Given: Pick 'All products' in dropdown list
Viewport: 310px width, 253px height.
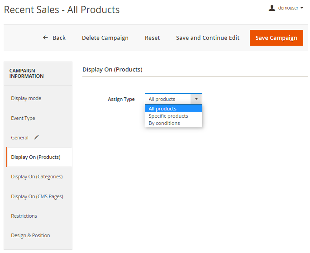Looking at the screenshot, I should point(162,109).
